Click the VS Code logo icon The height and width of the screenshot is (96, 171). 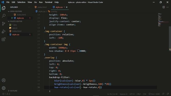3,2
